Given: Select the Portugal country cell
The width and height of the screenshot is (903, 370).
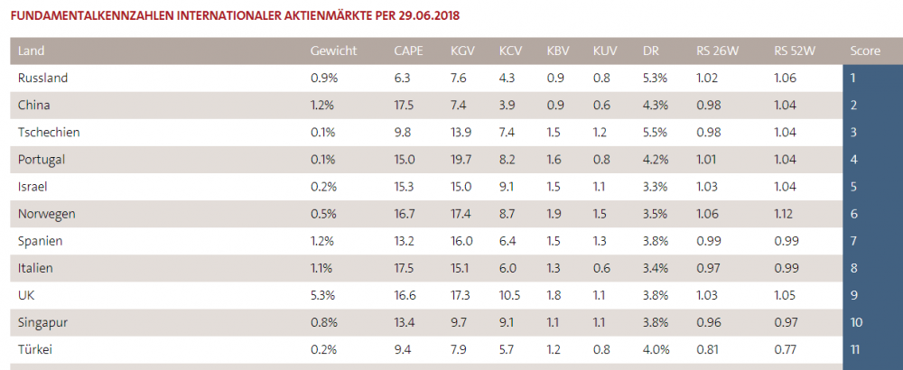Looking at the screenshot, I should [42, 160].
